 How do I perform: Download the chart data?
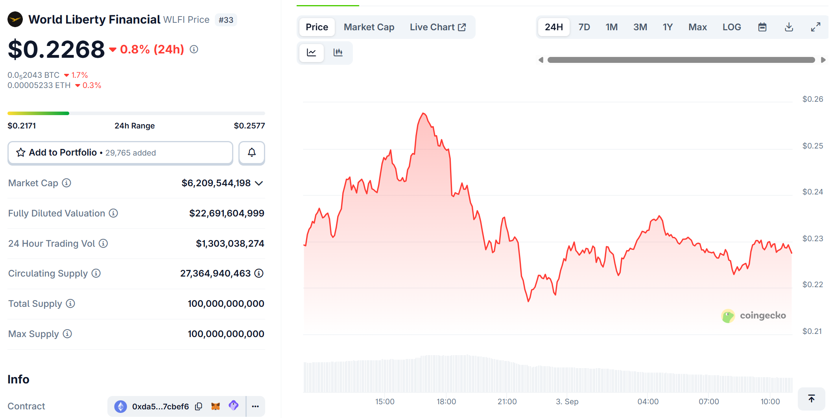(789, 27)
